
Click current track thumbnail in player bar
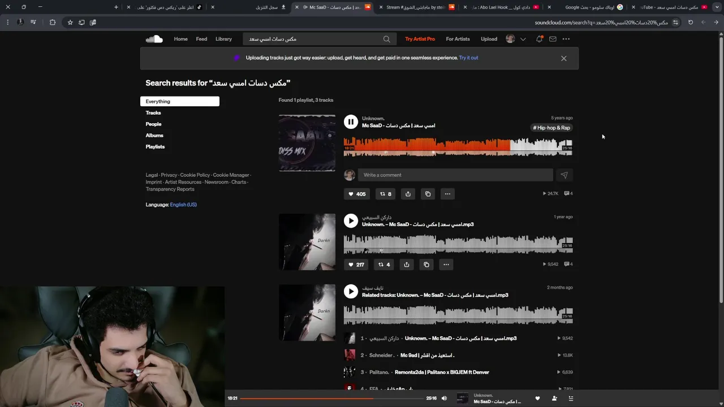(463, 399)
